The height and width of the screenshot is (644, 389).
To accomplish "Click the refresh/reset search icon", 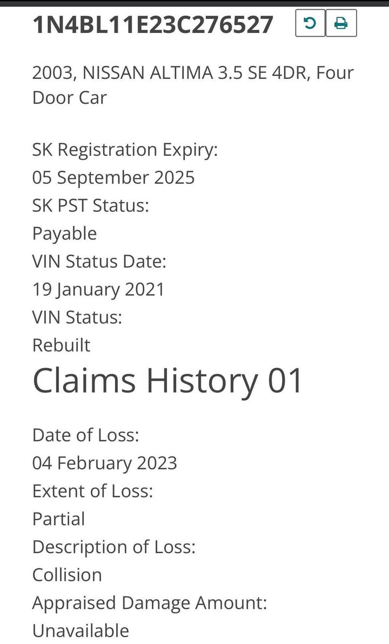I will click(x=310, y=23).
